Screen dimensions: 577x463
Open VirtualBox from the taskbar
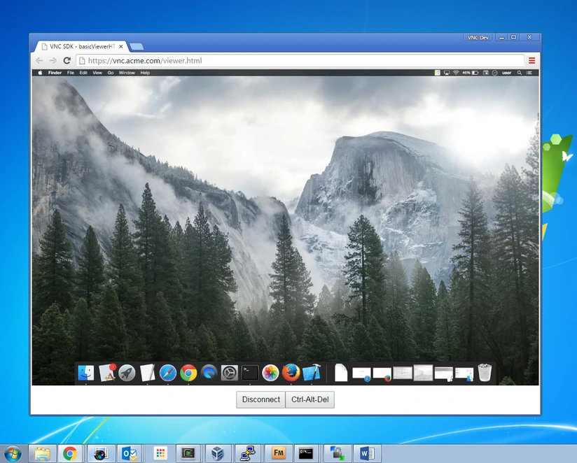pos(218,454)
